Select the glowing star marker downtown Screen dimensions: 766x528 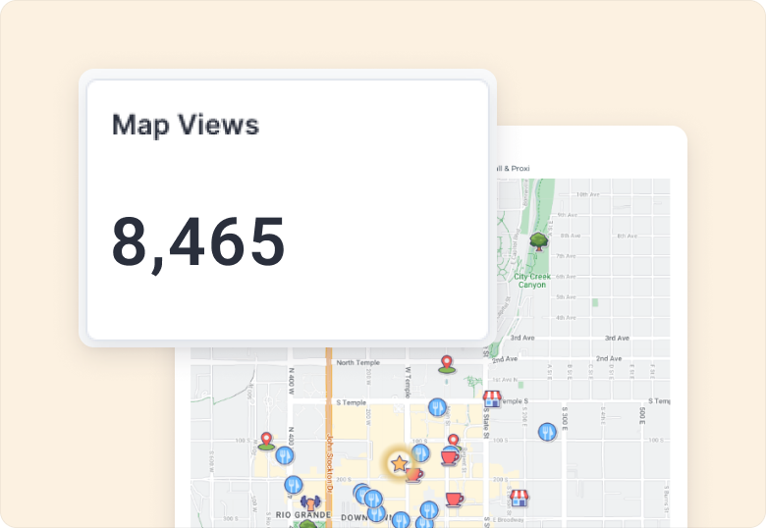coord(399,463)
